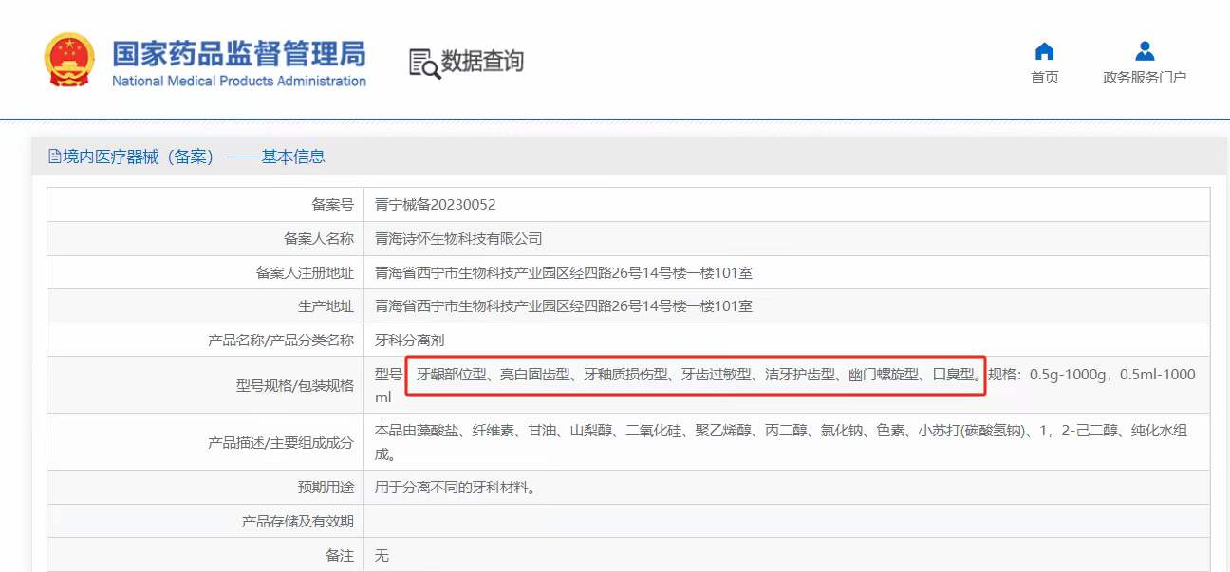Select the 产品名称/产品分类名称 label
Screen dimensions: 1230x572
(281, 340)
